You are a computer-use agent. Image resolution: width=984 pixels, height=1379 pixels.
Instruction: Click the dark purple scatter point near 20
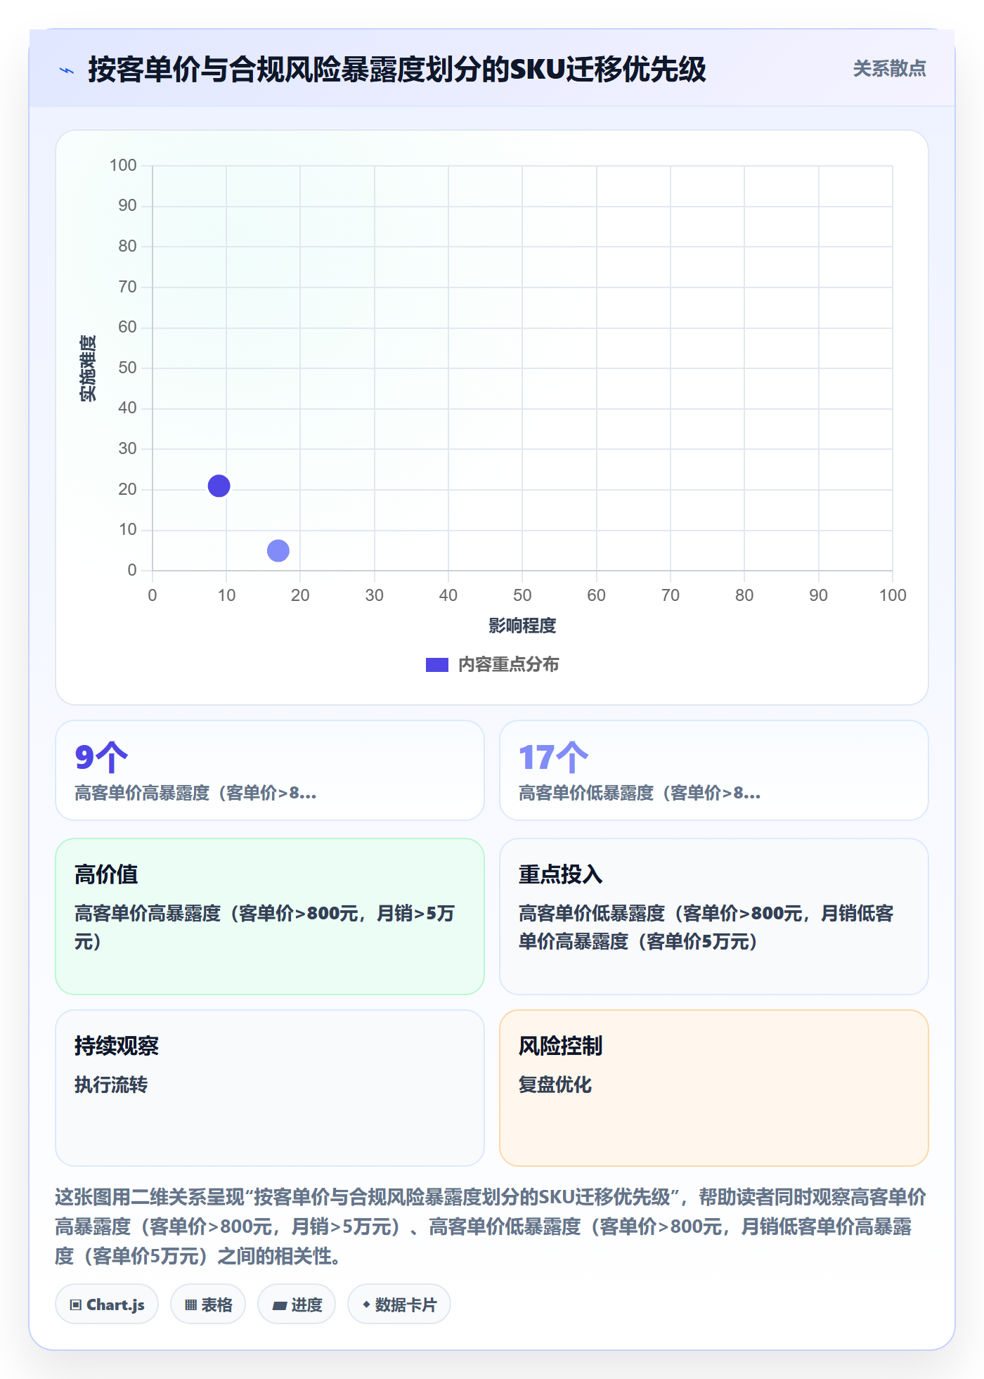[219, 486]
